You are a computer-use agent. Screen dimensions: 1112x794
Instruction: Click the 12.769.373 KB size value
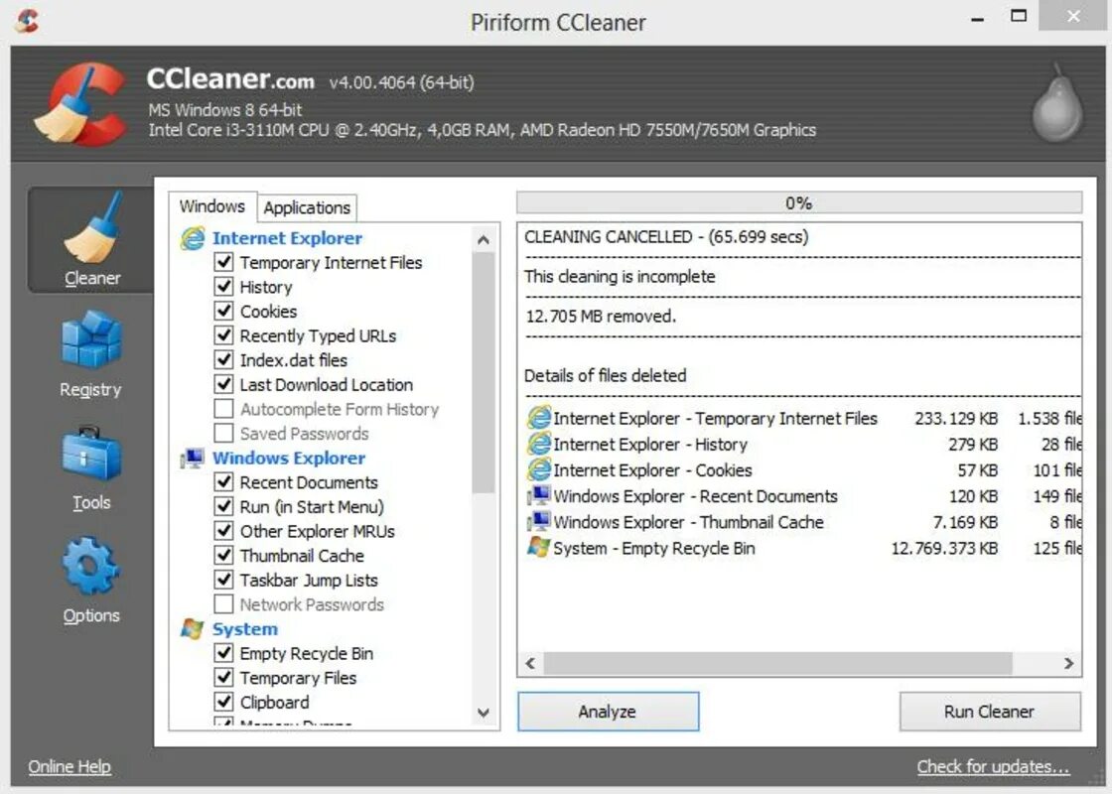click(944, 548)
